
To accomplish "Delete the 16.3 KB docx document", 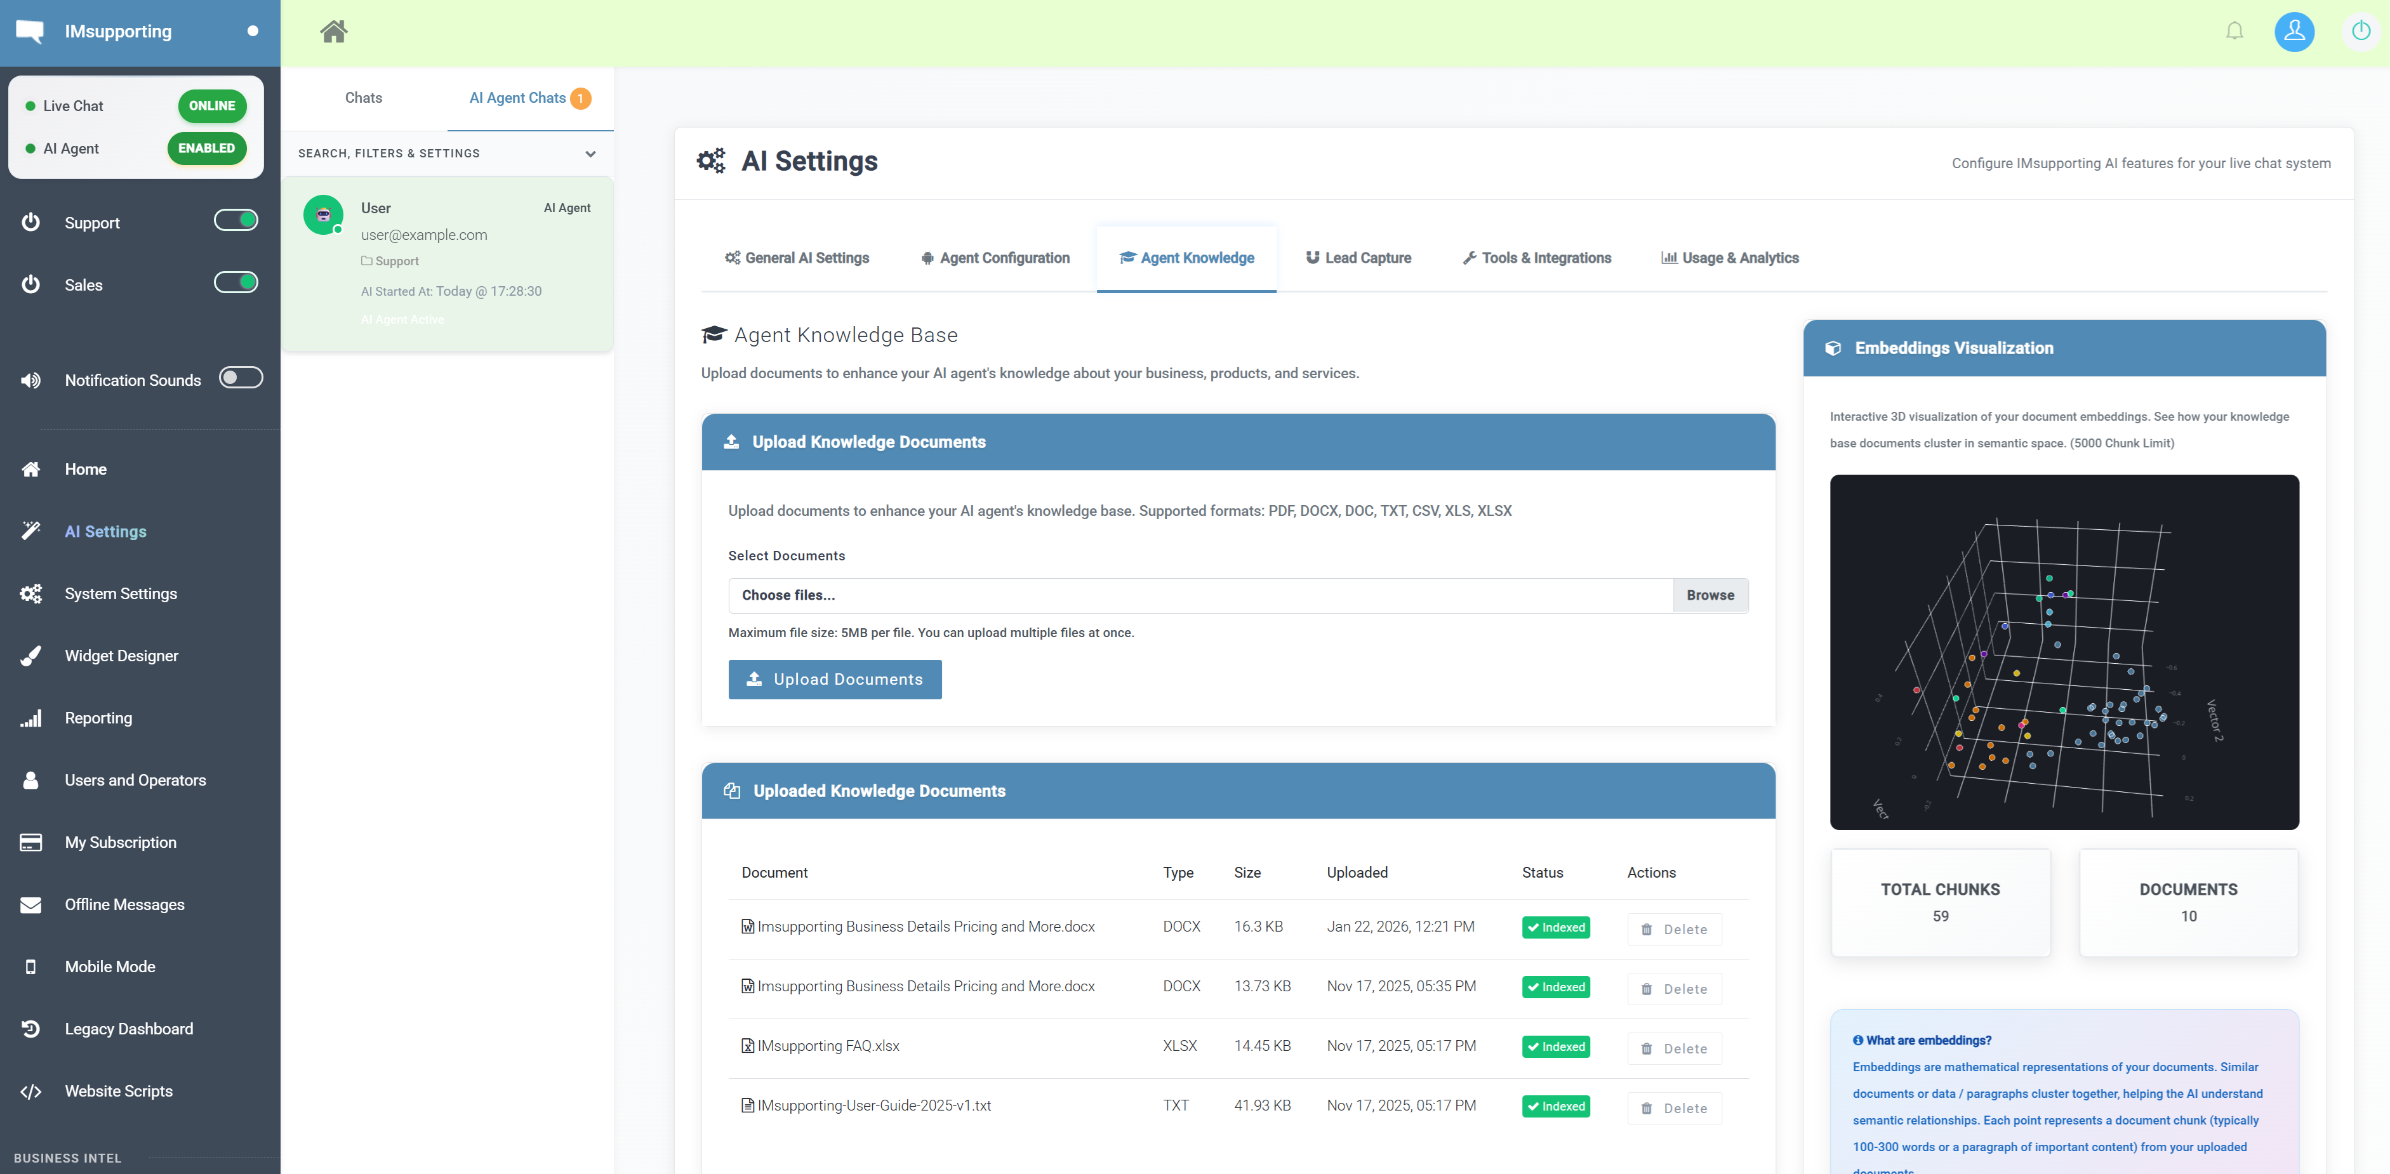I will tap(1675, 929).
